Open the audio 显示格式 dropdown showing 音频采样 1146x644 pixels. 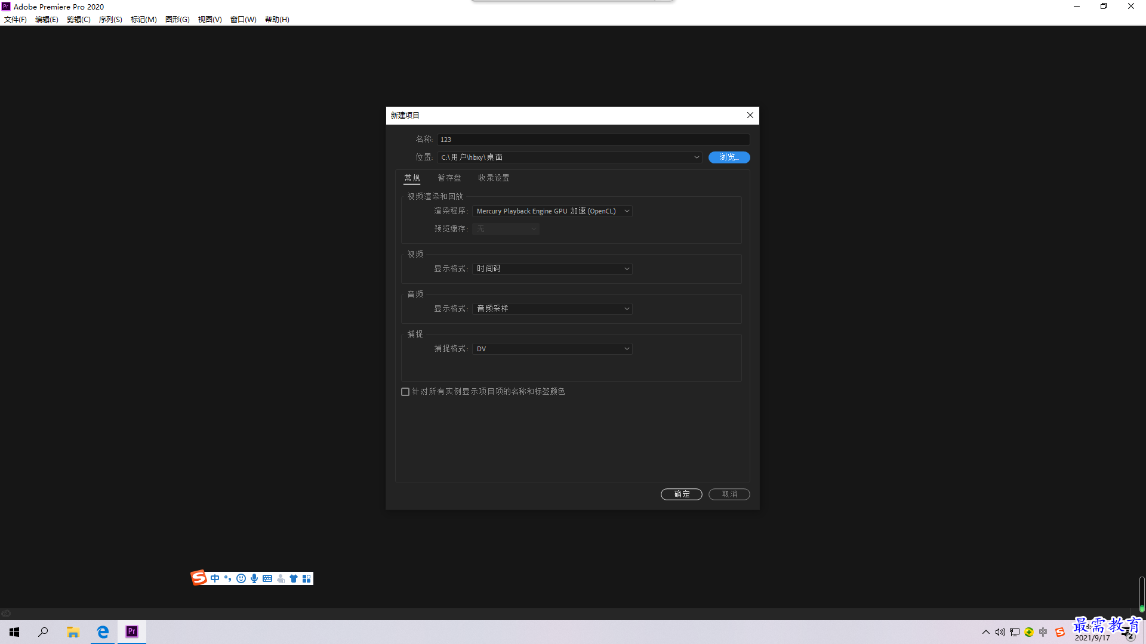tap(552, 309)
